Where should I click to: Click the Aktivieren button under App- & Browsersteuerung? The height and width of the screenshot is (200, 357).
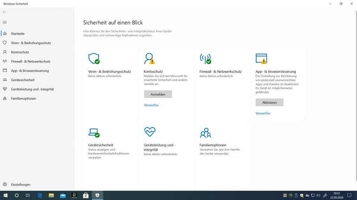[x=270, y=102]
